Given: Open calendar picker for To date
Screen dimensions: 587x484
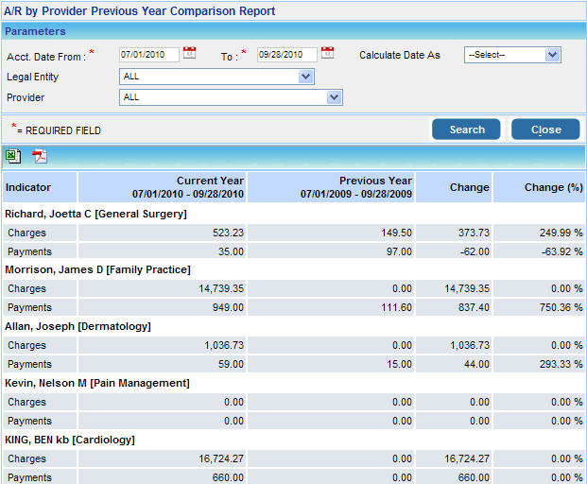Looking at the screenshot, I should pos(327,53).
